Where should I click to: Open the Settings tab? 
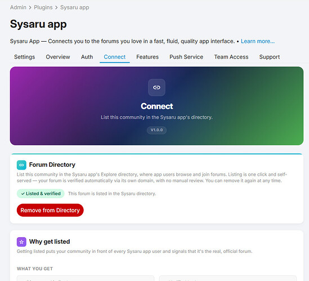pyautogui.click(x=24, y=57)
